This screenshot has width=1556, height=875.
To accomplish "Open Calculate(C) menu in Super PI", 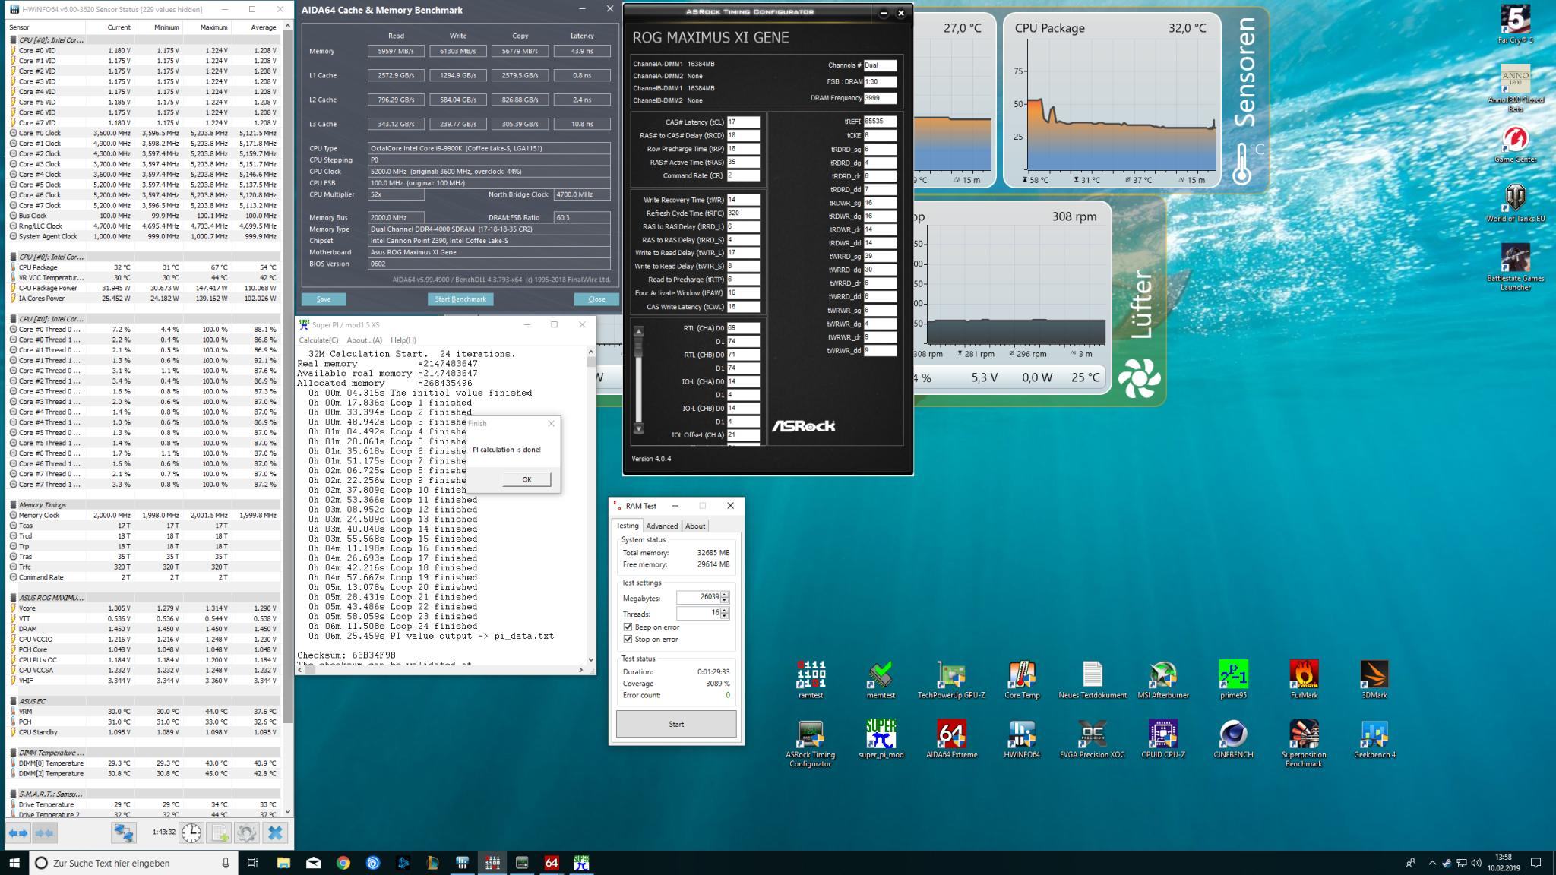I will (318, 340).
